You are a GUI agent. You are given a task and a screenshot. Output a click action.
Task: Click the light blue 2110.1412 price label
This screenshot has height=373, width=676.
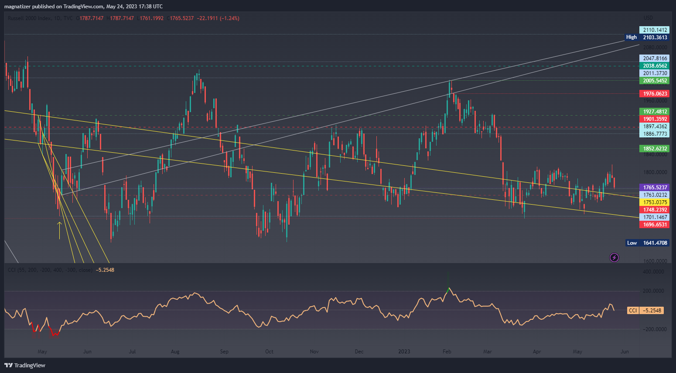(x=654, y=30)
